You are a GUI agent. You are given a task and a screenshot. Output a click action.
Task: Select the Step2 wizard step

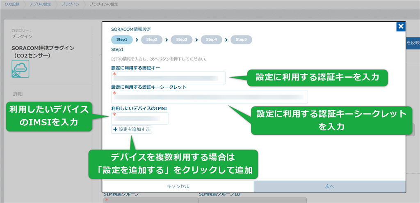point(152,40)
